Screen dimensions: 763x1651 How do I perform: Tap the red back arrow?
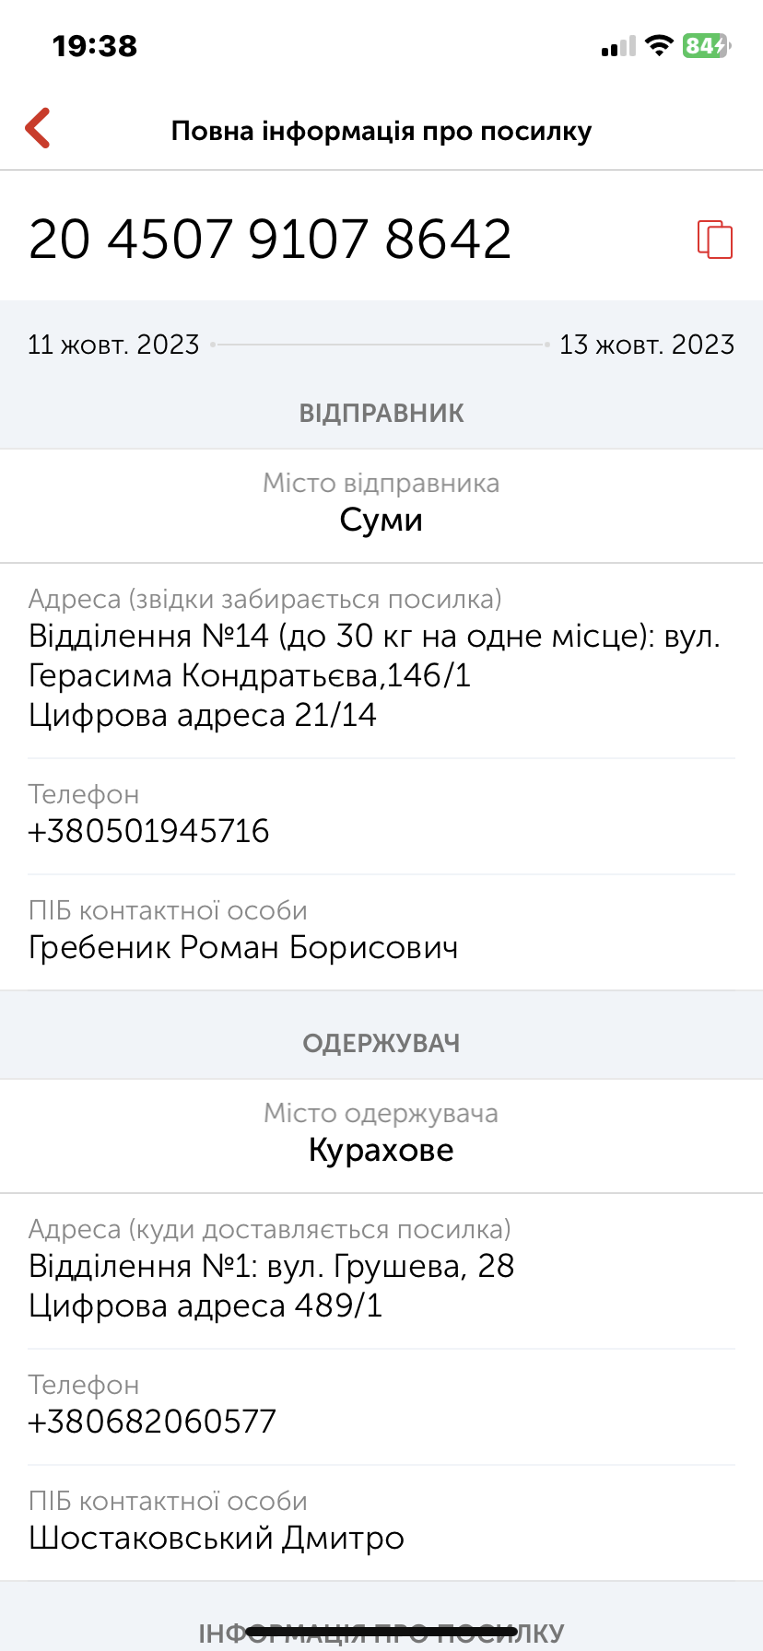coord(38,129)
